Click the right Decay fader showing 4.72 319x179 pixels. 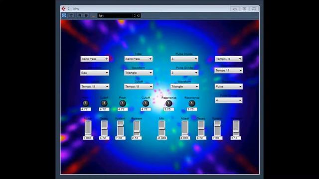point(201,128)
